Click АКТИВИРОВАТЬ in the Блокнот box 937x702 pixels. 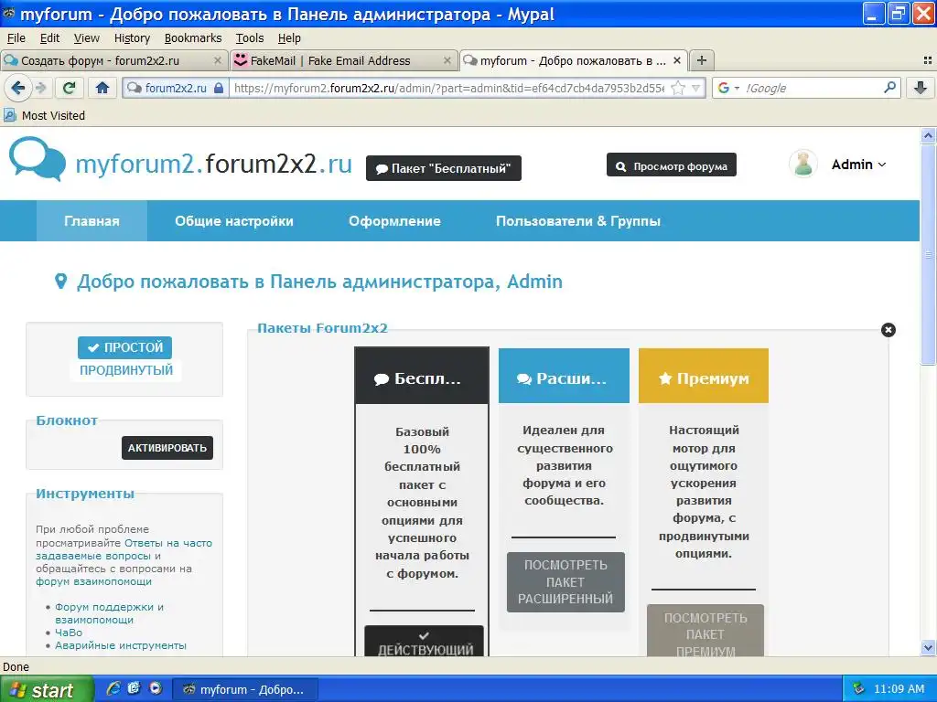click(167, 448)
